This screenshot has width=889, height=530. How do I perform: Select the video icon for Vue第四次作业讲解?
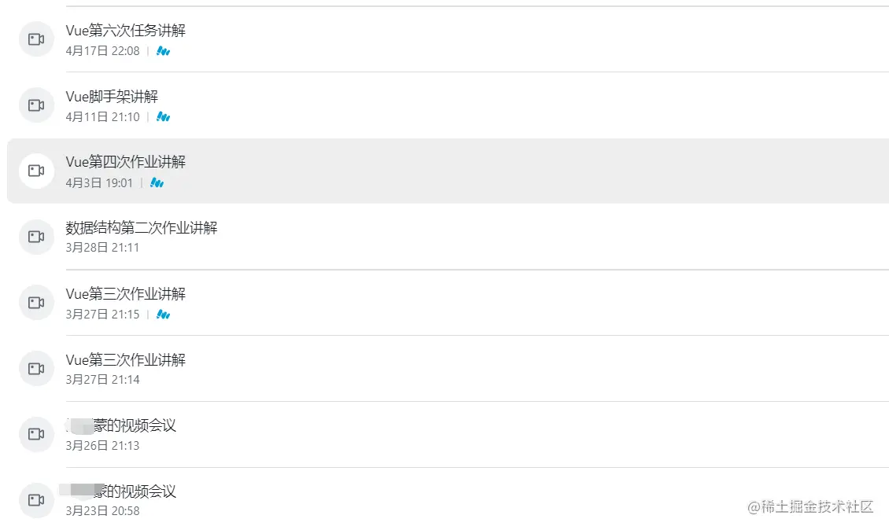(x=36, y=171)
